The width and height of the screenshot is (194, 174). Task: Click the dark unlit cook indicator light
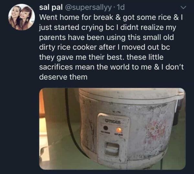click(x=106, y=128)
